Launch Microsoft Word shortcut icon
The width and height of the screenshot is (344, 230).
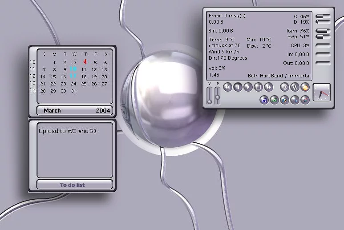pyautogui.click(x=264, y=100)
